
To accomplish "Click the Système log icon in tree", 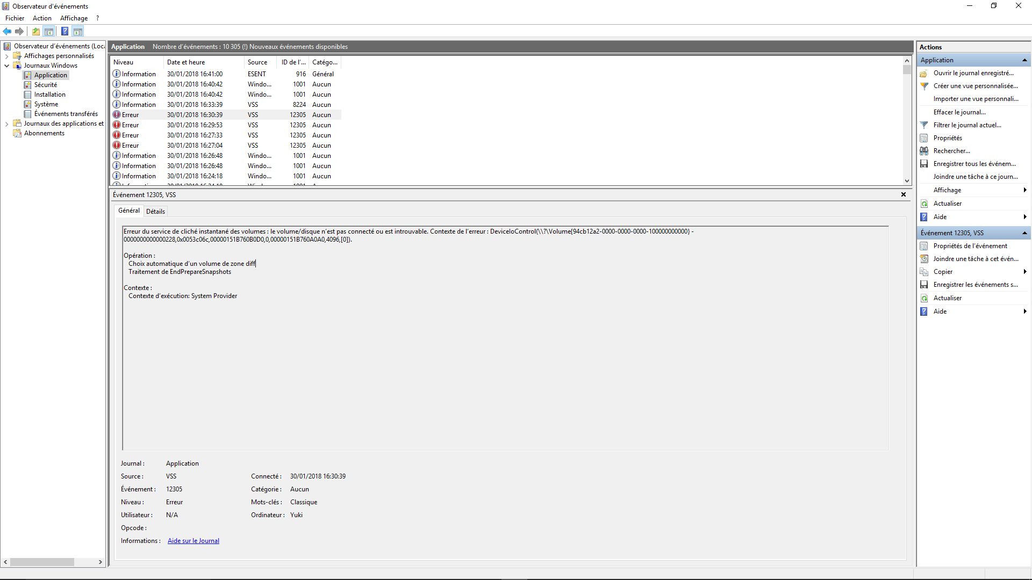I will 28,104.
